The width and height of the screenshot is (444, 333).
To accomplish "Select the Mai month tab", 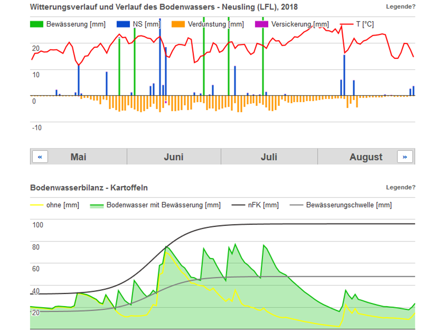I will pos(79,157).
